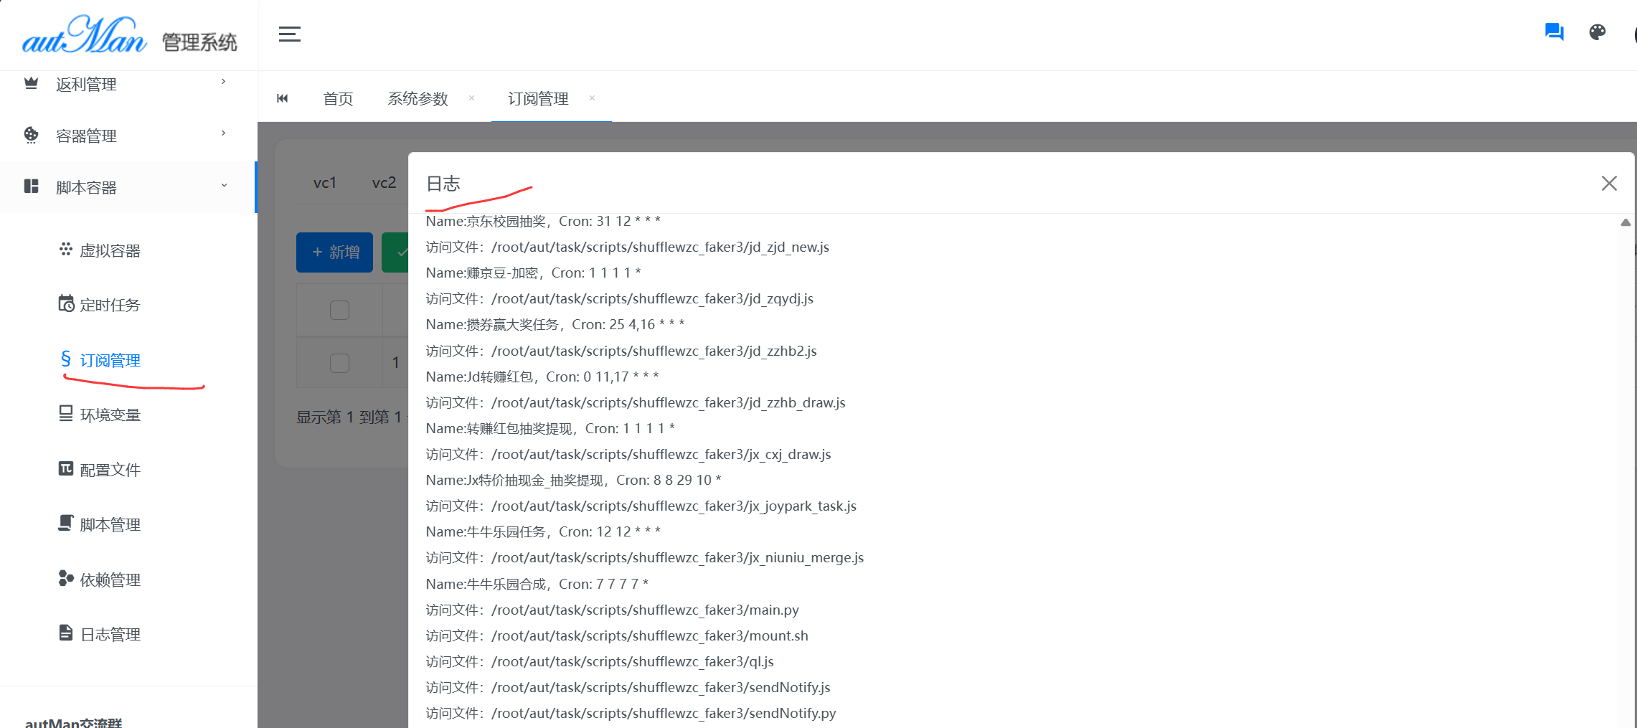
Task: Select the 订阅管理 tab
Action: pos(538,99)
